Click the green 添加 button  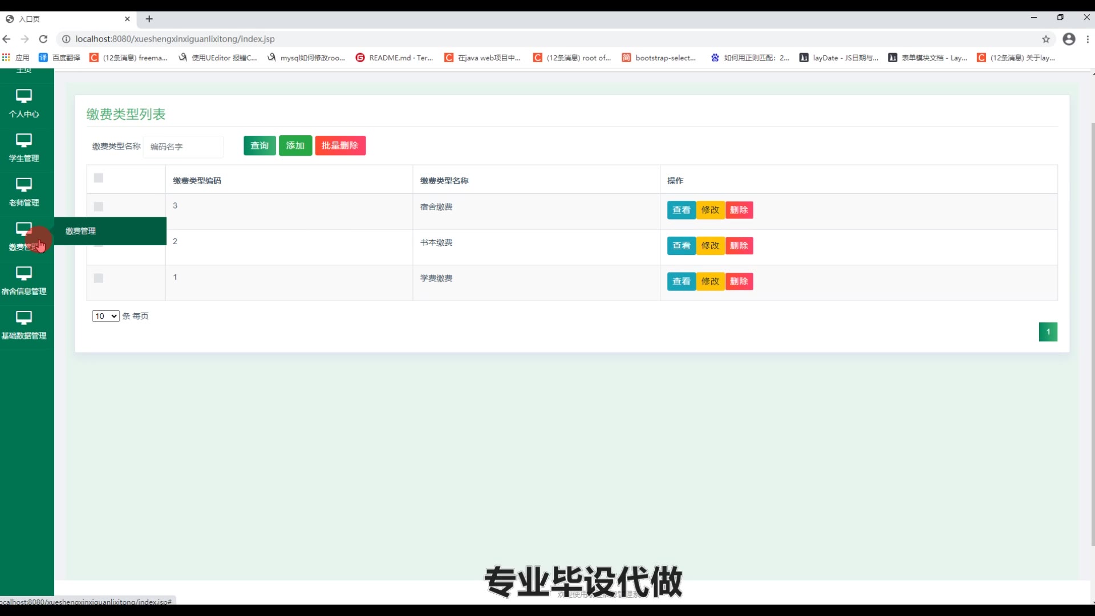[295, 145]
